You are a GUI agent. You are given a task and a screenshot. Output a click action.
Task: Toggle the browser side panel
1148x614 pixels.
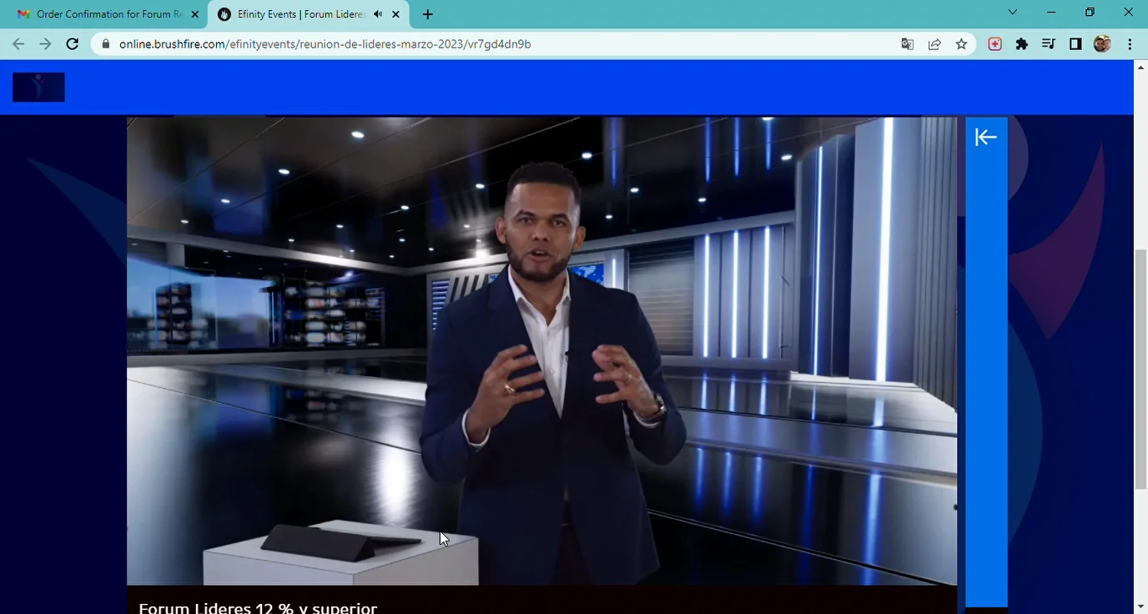[x=1075, y=44]
